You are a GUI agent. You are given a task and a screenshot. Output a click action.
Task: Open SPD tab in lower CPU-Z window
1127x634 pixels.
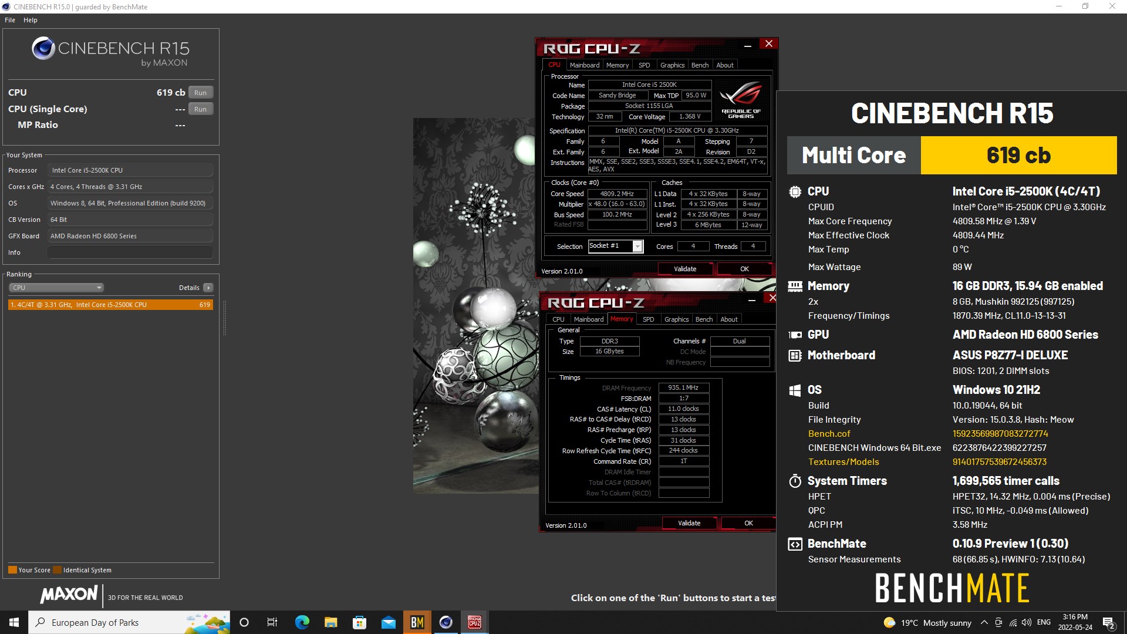[648, 319]
